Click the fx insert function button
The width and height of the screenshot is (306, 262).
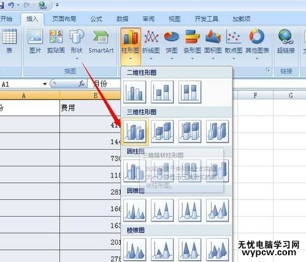pos(82,83)
